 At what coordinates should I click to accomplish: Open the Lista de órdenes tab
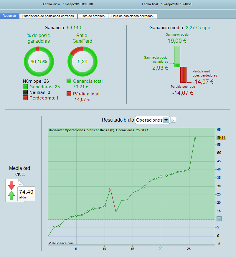coord(93,16)
